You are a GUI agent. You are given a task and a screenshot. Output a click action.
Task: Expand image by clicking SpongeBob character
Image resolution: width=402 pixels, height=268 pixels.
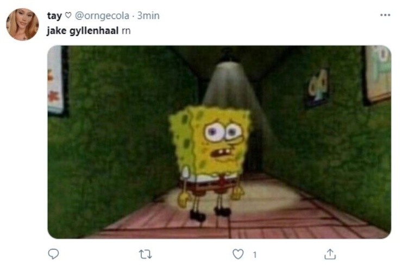coord(210,161)
